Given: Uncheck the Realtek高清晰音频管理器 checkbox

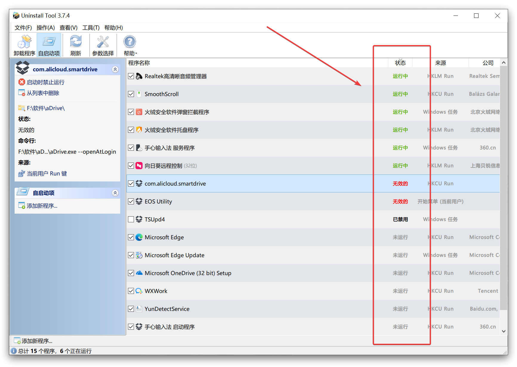Looking at the screenshot, I should [x=131, y=76].
